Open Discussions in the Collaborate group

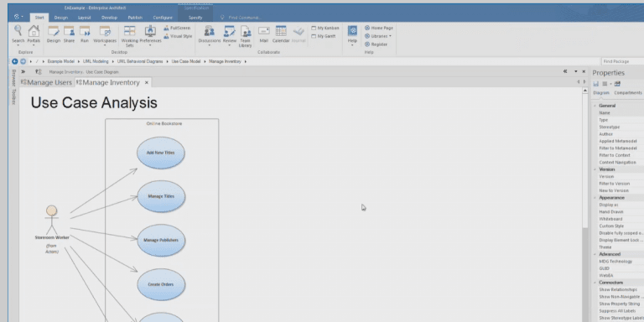pos(210,34)
